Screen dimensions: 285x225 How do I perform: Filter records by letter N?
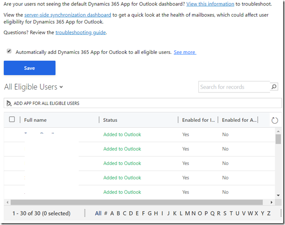pyautogui.click(x=194, y=213)
